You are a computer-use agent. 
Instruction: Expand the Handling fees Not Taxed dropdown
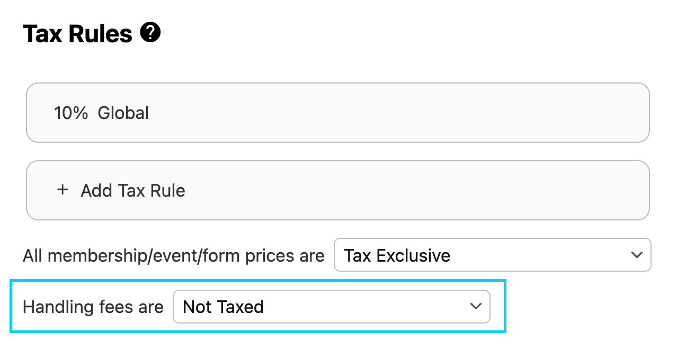331,307
